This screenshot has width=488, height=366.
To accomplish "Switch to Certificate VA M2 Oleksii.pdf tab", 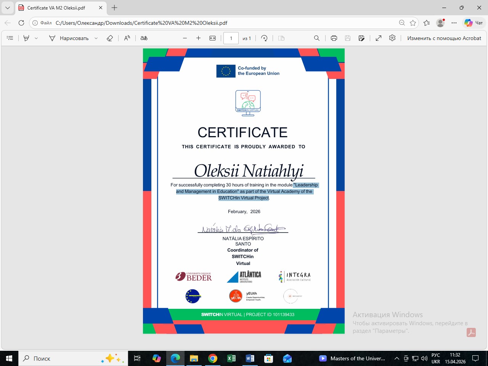I will point(56,8).
